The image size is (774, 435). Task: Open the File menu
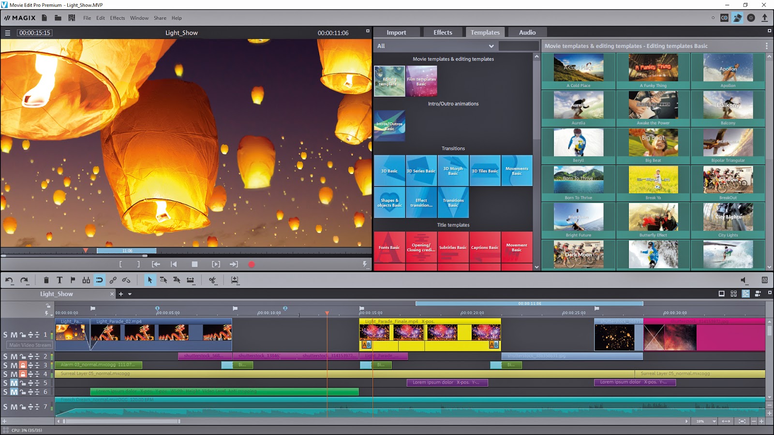pos(87,18)
